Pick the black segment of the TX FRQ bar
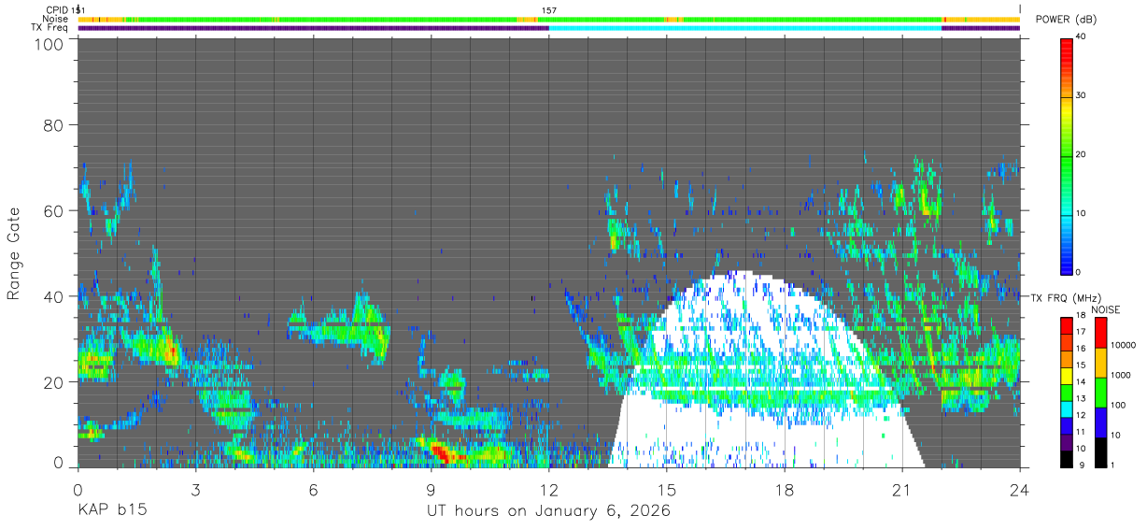Image resolution: width=1147 pixels, height=530 pixels. [1067, 457]
